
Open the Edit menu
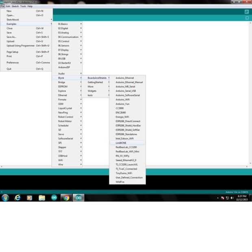tap(8, 6)
